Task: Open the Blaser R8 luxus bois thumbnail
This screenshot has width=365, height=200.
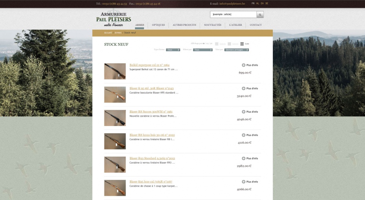Action: (x=115, y=141)
